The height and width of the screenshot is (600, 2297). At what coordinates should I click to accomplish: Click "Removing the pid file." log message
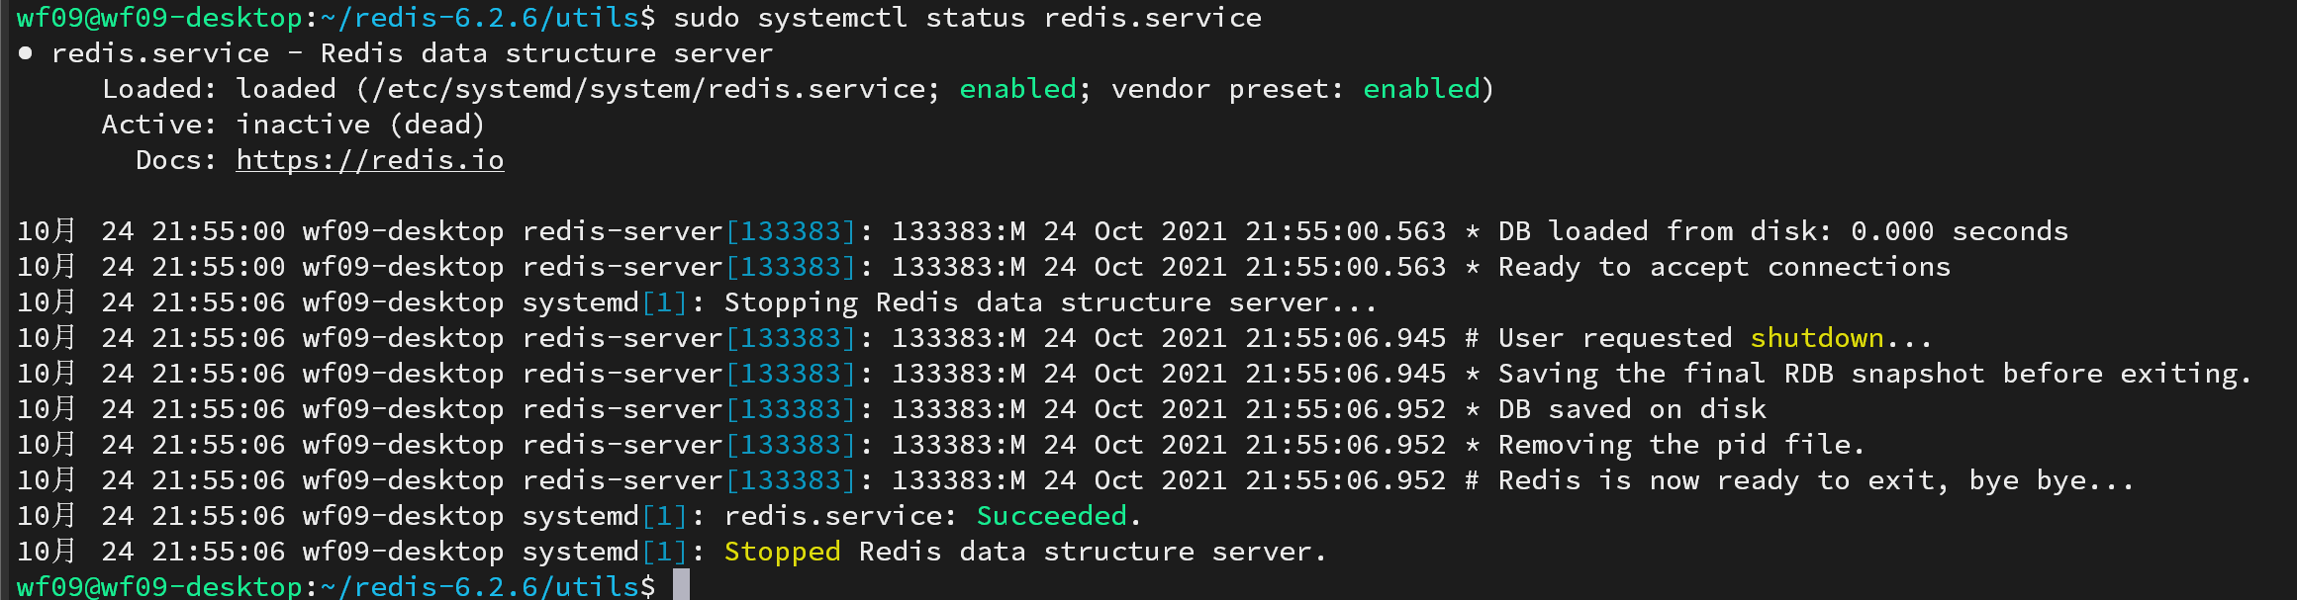pyautogui.click(x=1681, y=445)
